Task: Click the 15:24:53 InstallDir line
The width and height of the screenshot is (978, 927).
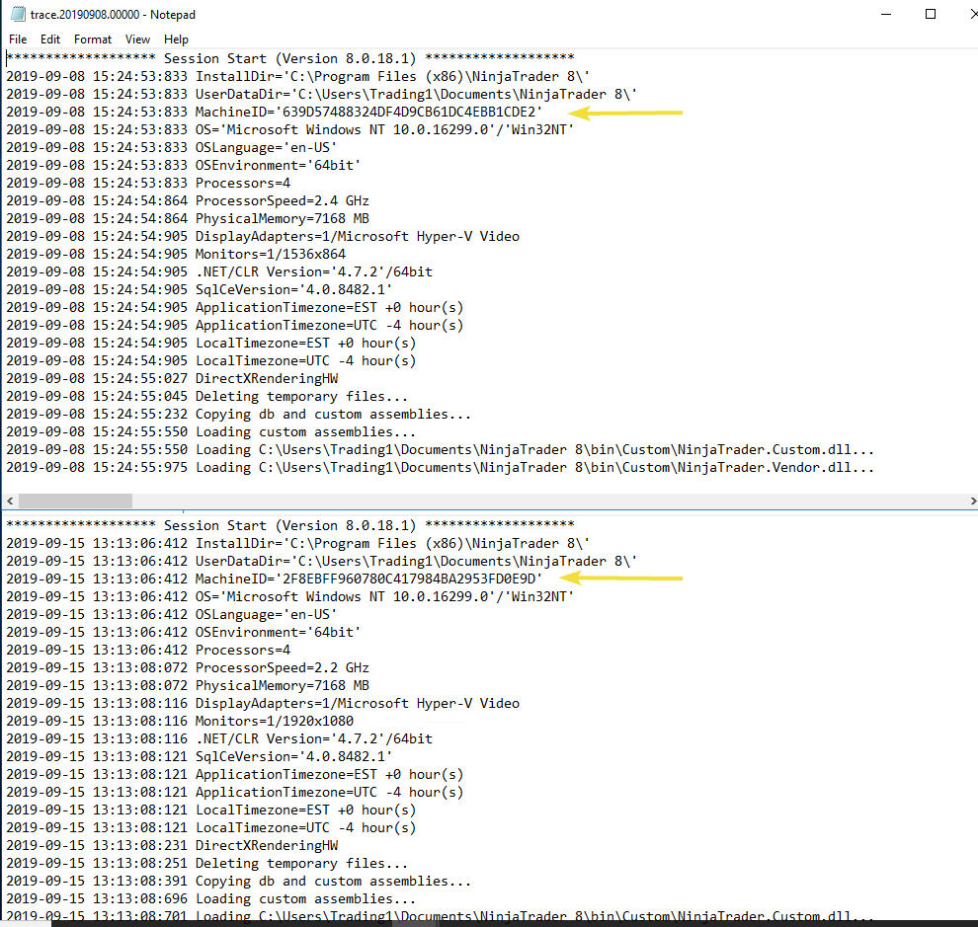Action: click(298, 77)
